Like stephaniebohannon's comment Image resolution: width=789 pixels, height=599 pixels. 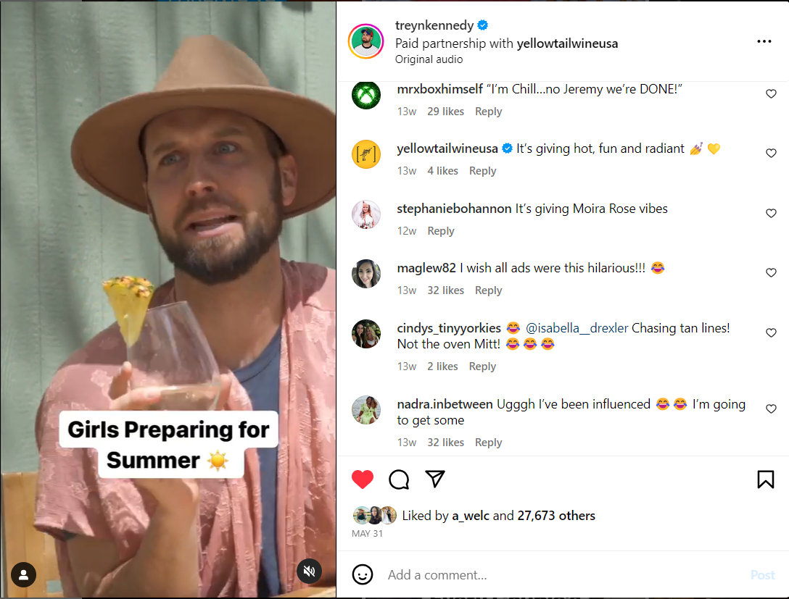click(771, 214)
